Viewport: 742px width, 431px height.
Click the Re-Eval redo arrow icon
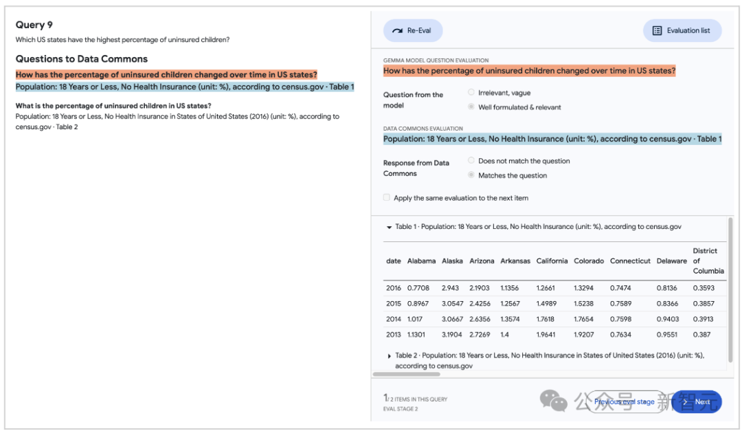coord(397,31)
